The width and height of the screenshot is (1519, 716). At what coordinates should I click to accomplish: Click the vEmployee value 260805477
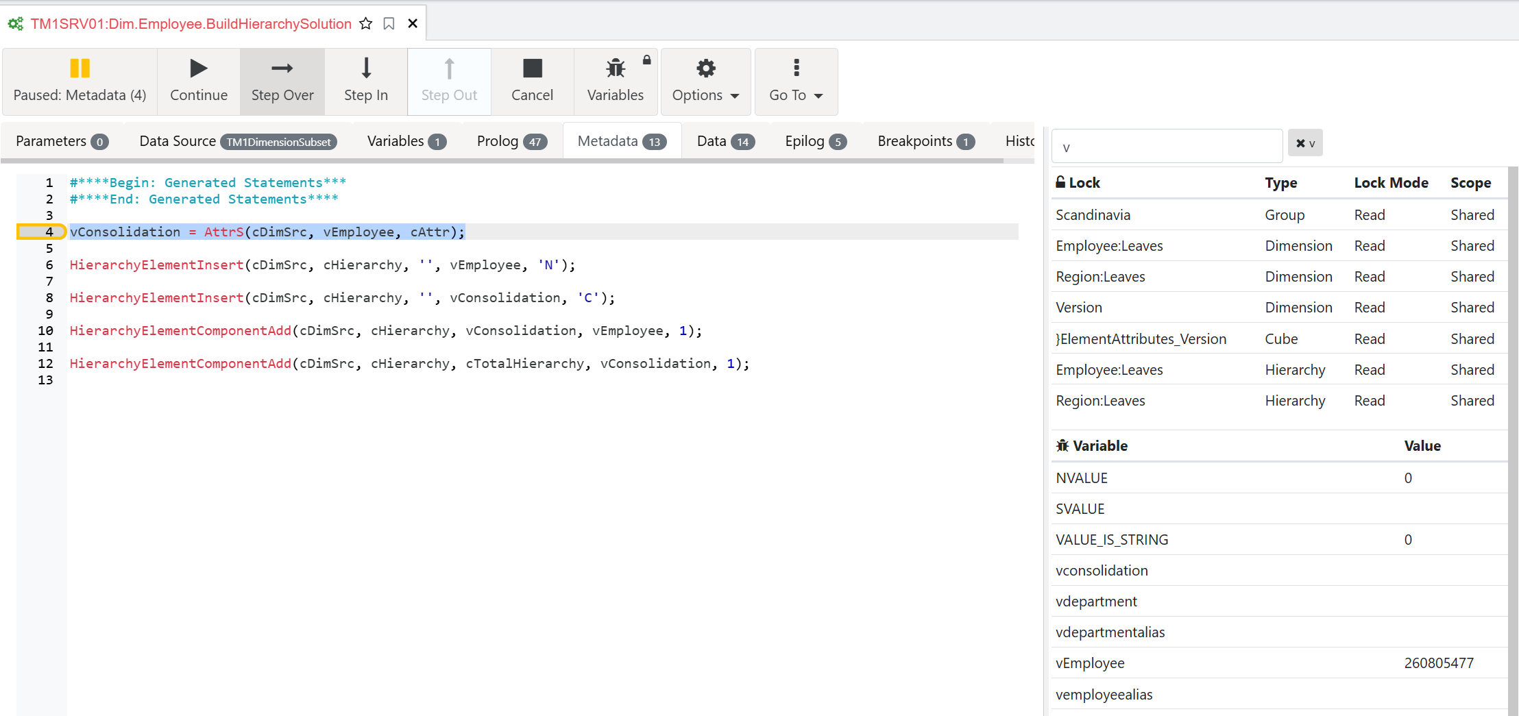1439,663
